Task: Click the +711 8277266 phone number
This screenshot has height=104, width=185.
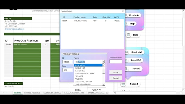Action: pyautogui.click(x=11, y=26)
